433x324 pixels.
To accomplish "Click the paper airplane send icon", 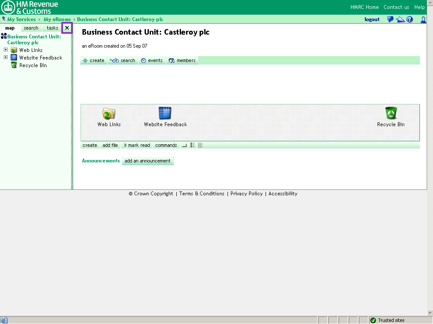I will [x=400, y=19].
